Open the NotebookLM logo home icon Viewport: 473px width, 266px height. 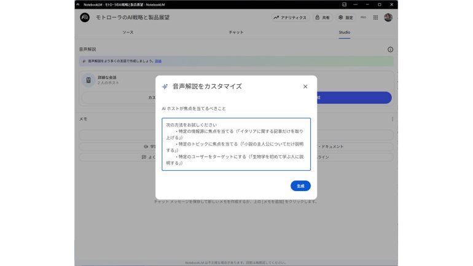click(85, 17)
